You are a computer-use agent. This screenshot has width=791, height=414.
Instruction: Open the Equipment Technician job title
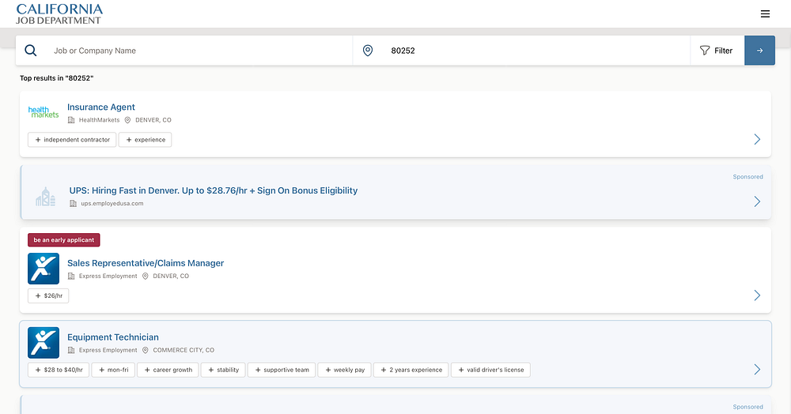tap(113, 337)
